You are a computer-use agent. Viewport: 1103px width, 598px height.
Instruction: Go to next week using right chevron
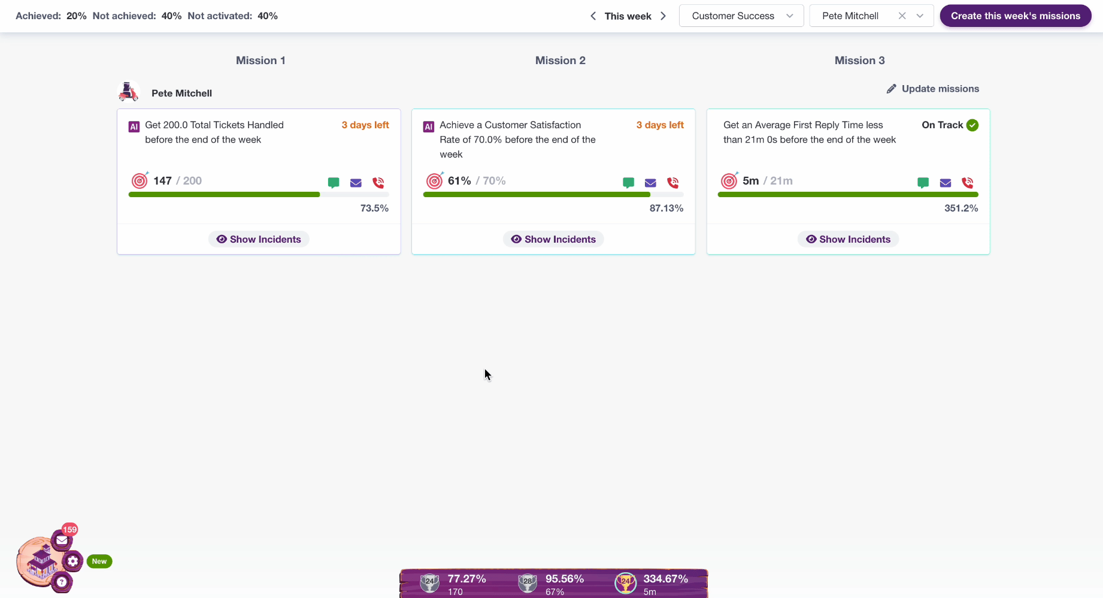663,16
